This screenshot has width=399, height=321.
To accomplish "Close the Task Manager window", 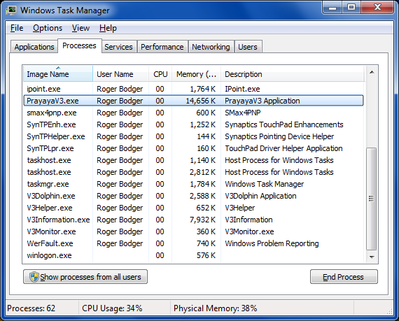I will tap(377, 8).
